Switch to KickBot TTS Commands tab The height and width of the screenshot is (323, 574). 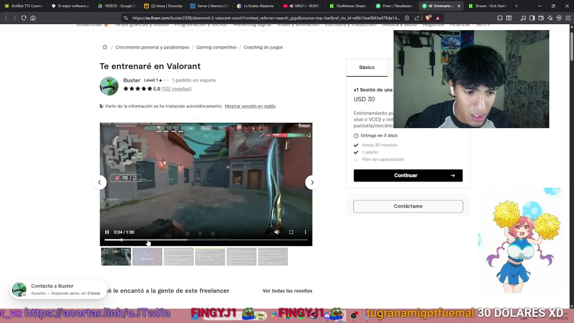pyautogui.click(x=24, y=6)
